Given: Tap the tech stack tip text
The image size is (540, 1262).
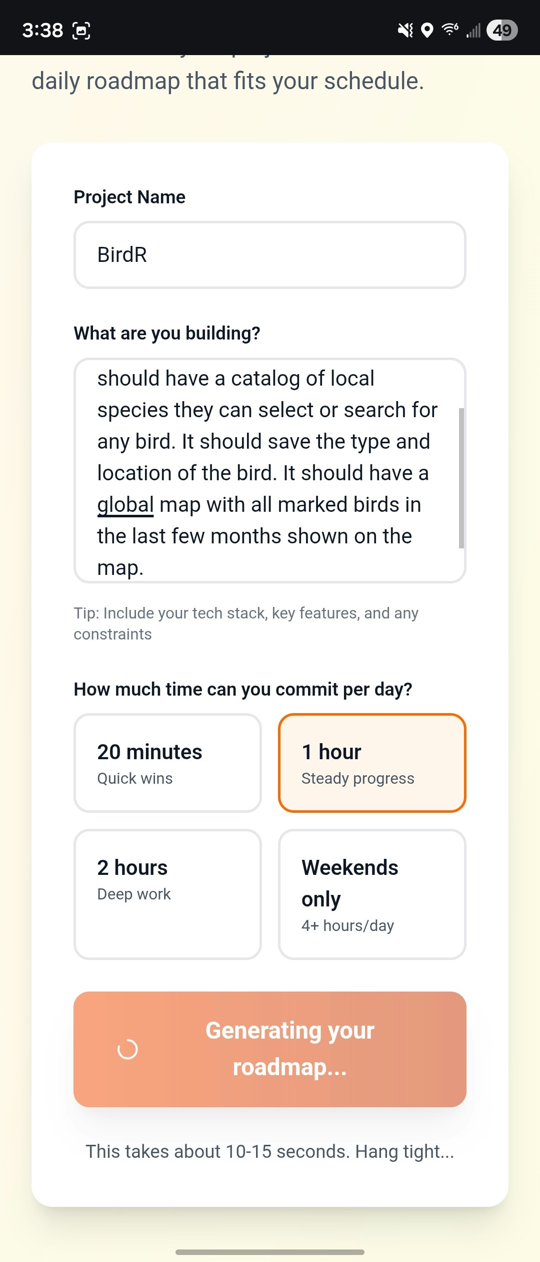Looking at the screenshot, I should point(246,622).
